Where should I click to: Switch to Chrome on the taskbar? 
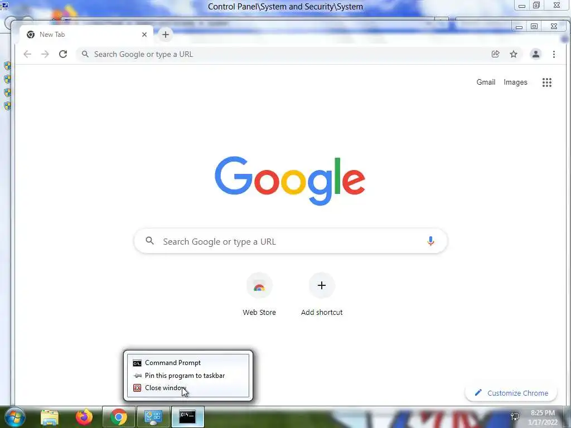click(119, 417)
